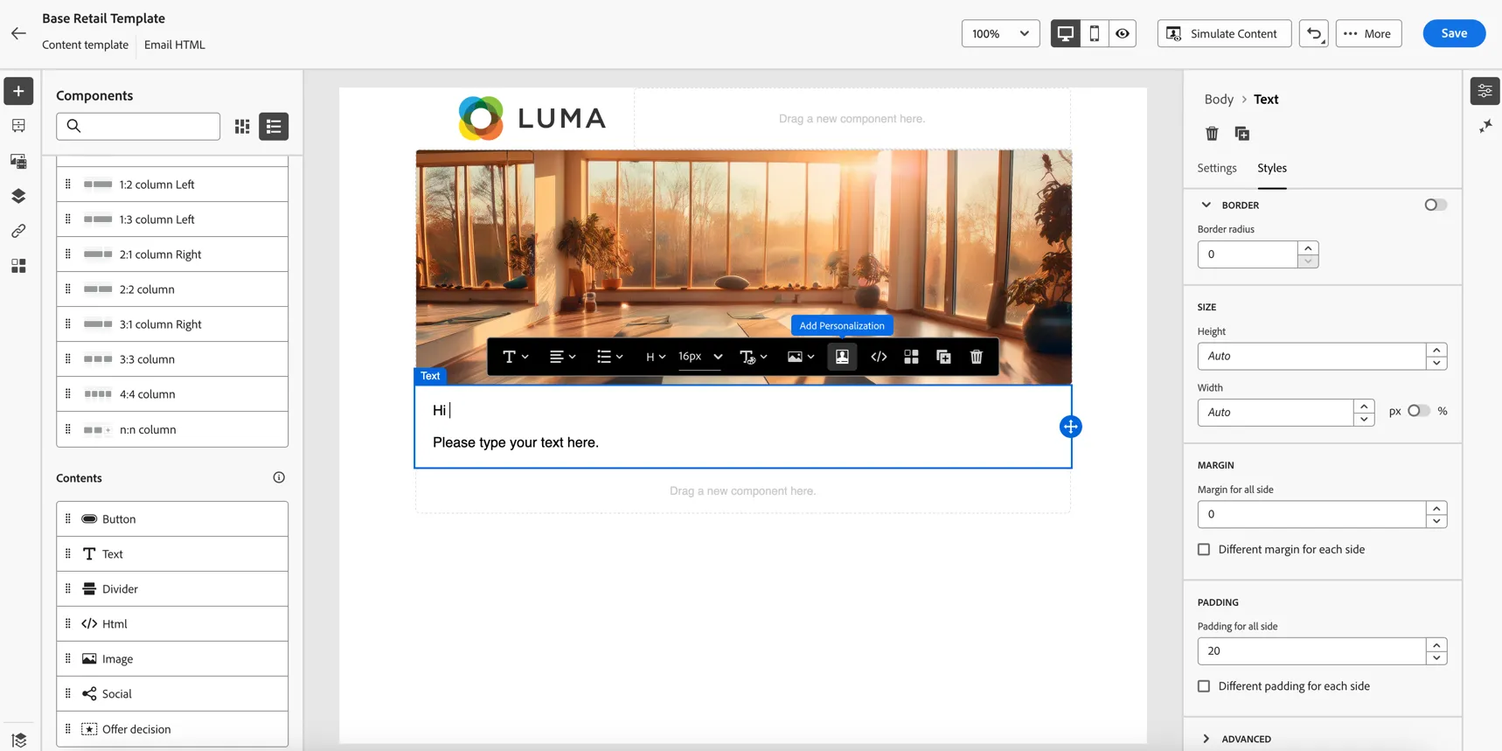Toggle the Border switch
This screenshot has height=751, width=1502.
tap(1435, 205)
